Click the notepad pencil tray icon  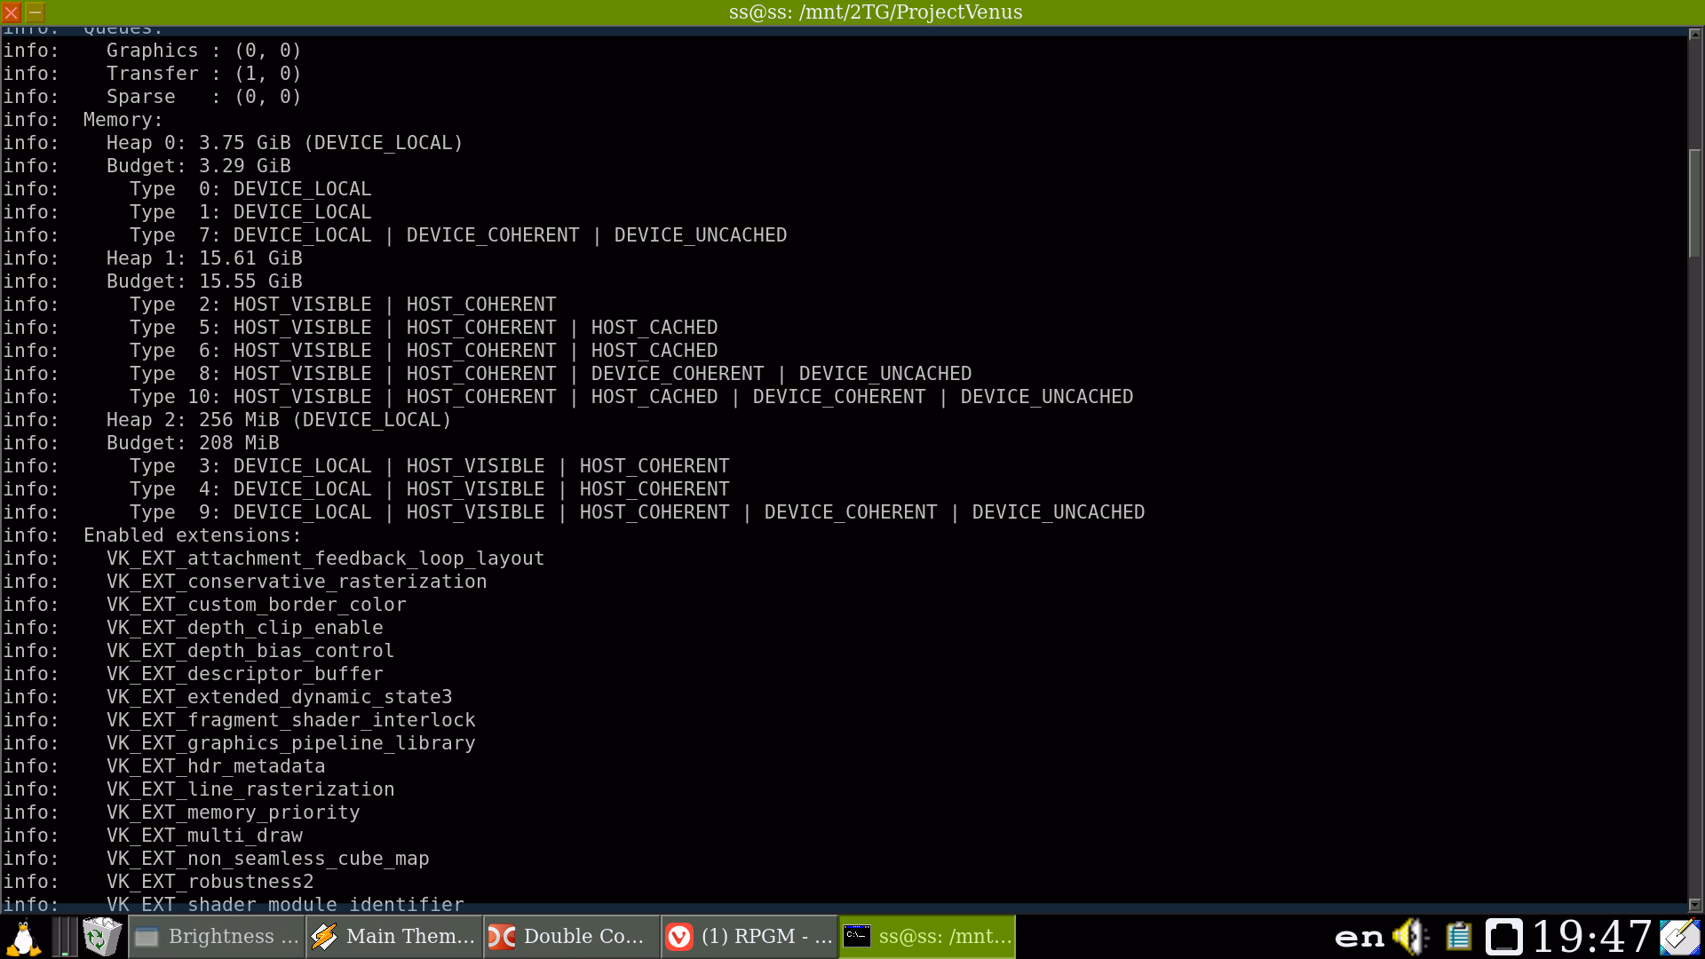coord(1679,937)
